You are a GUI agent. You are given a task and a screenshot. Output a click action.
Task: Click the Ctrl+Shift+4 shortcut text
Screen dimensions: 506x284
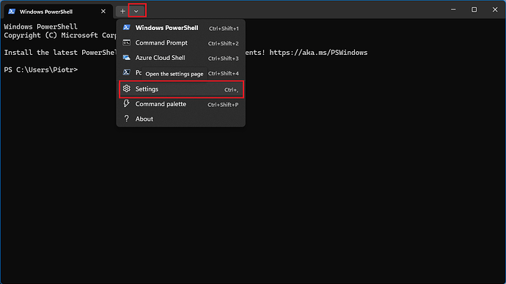pyautogui.click(x=224, y=73)
